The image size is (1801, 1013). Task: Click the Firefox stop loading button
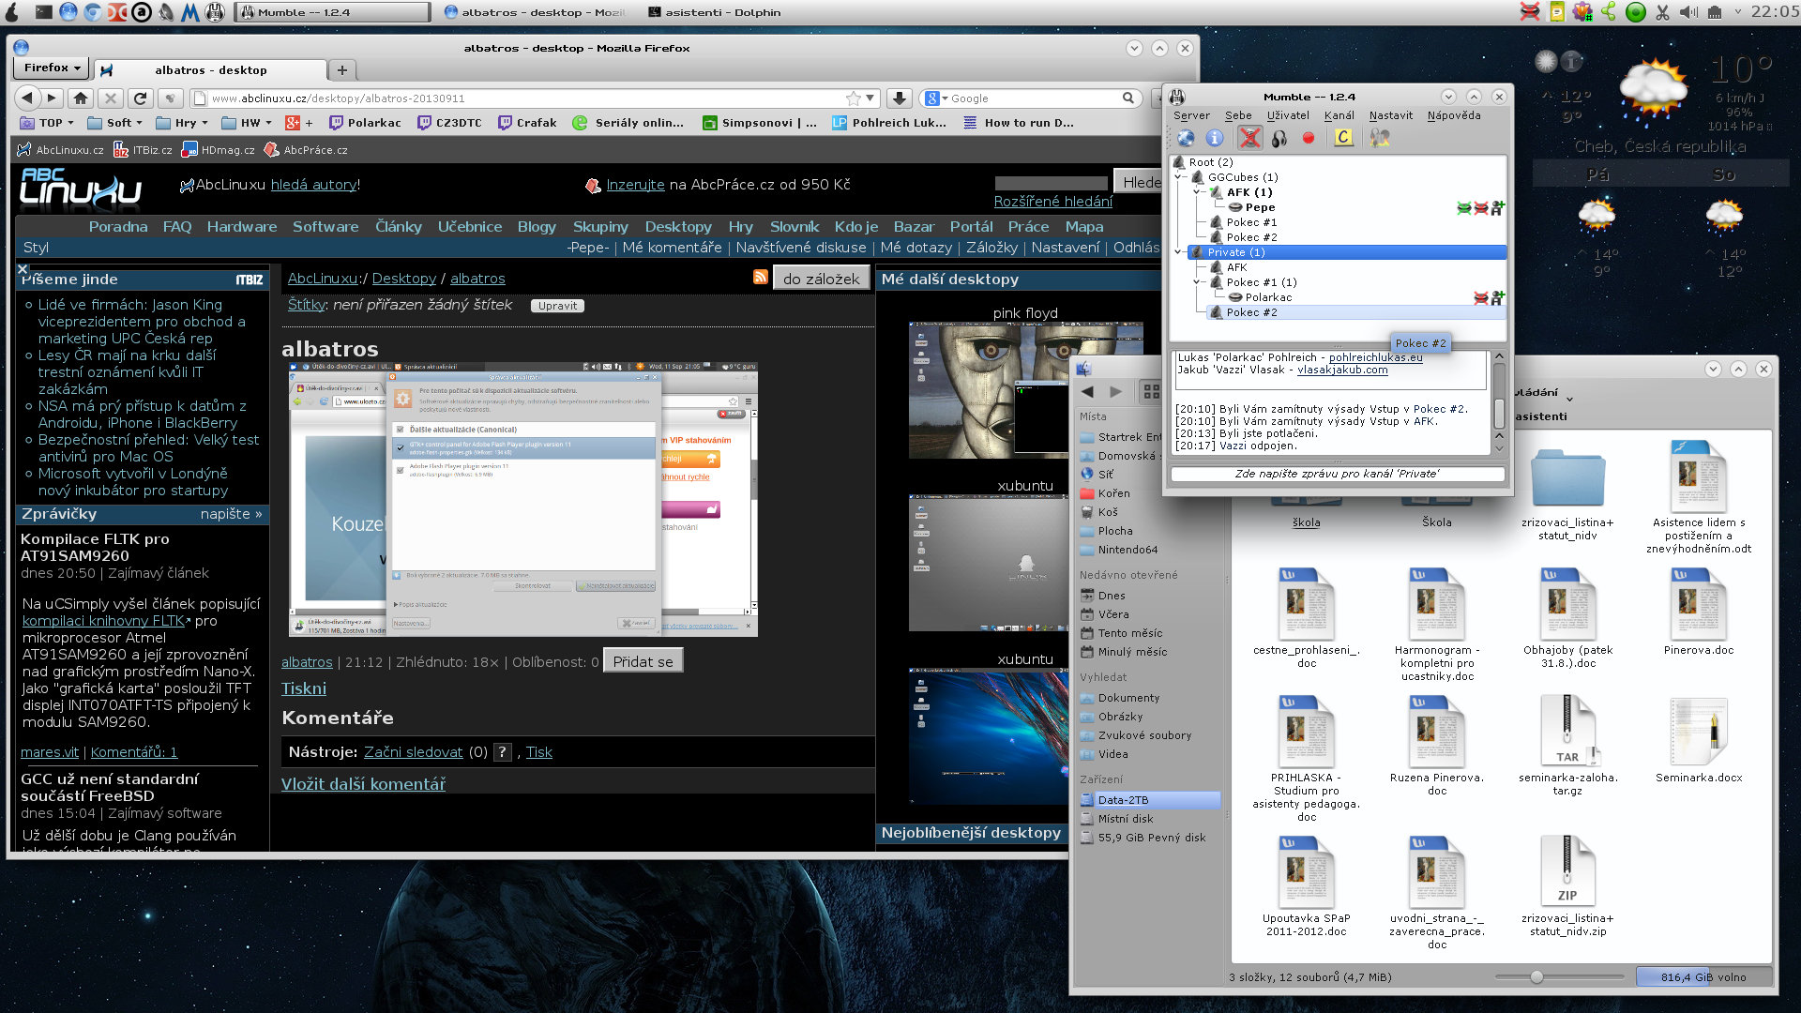(x=111, y=98)
